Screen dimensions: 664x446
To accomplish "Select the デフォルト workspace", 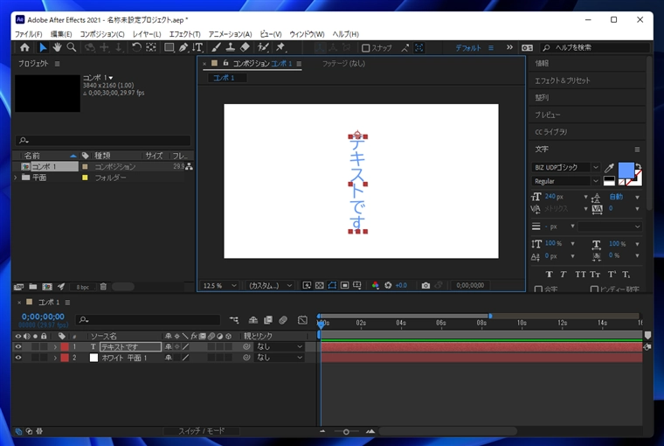I will point(468,48).
